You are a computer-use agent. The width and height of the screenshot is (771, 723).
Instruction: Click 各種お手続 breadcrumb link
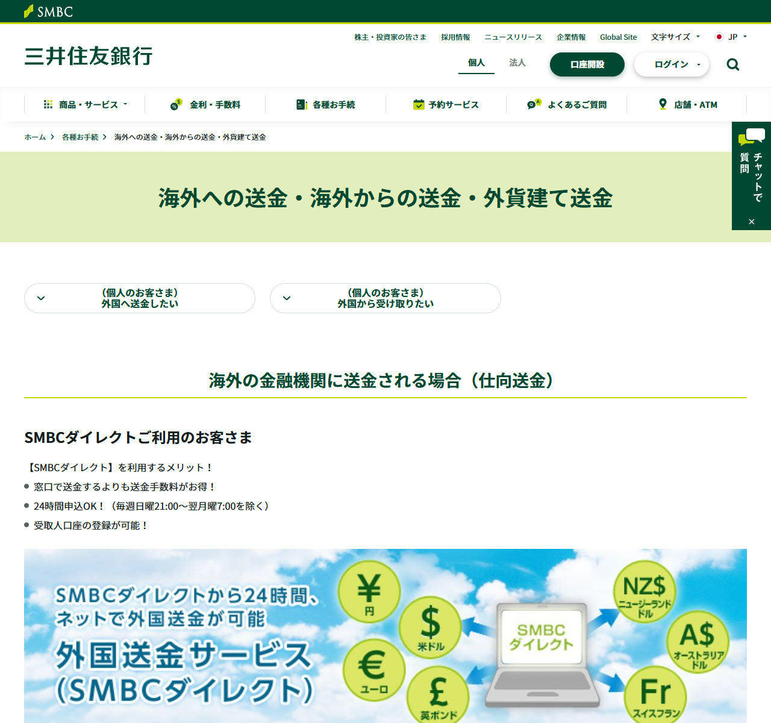coord(80,137)
